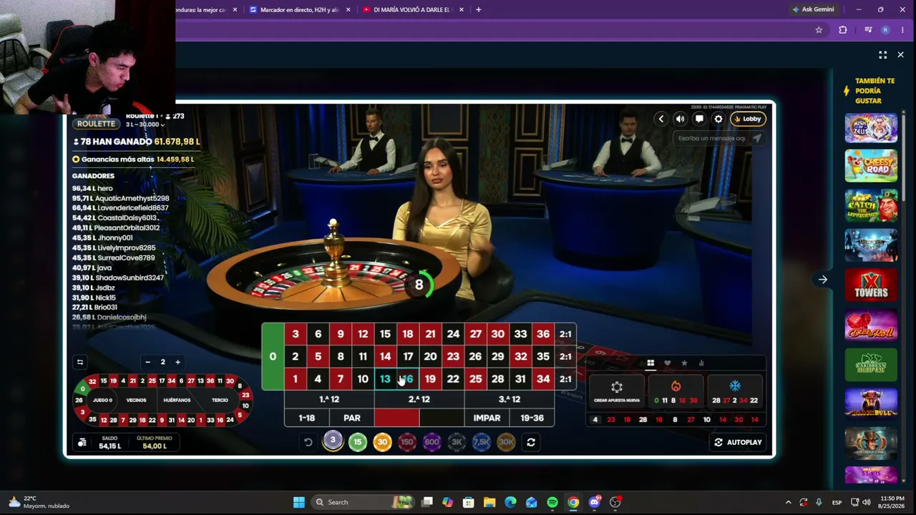Send chat message with paper-plane icon
Screen dimensions: 916x515
pos(757,138)
